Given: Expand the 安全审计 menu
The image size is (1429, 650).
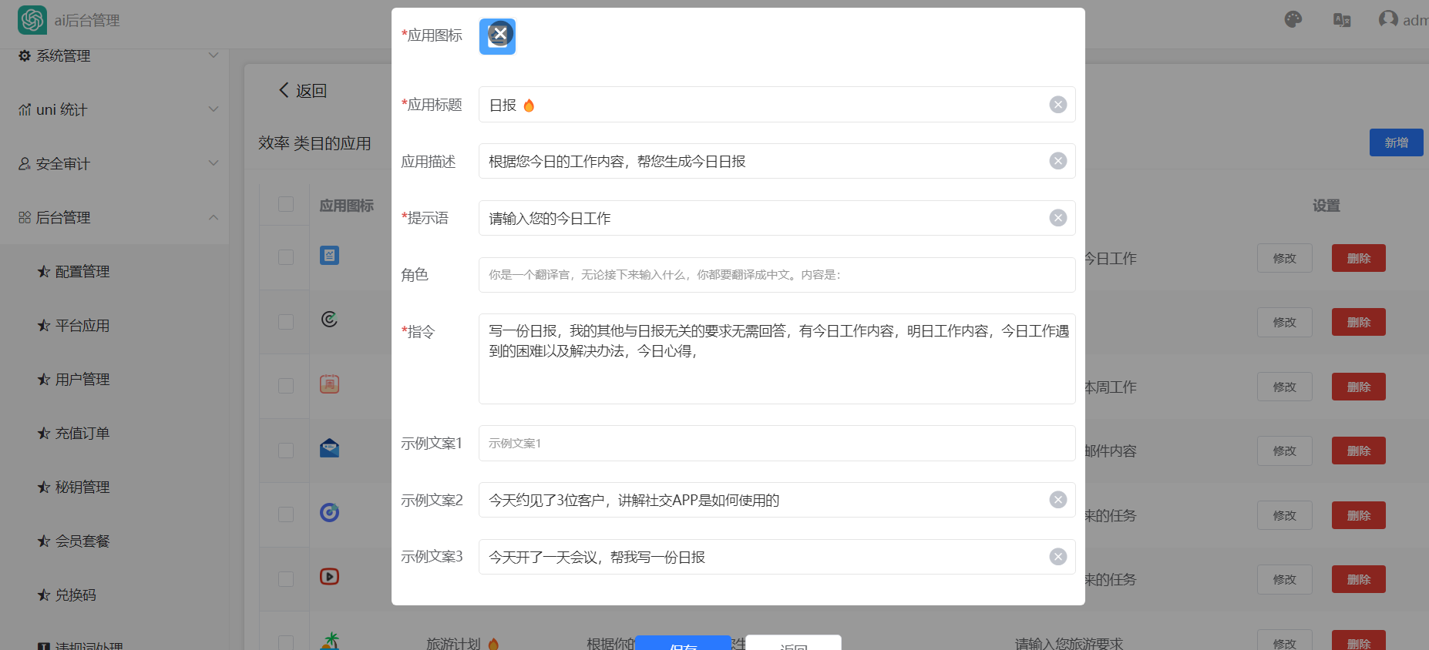Looking at the screenshot, I should 114,163.
